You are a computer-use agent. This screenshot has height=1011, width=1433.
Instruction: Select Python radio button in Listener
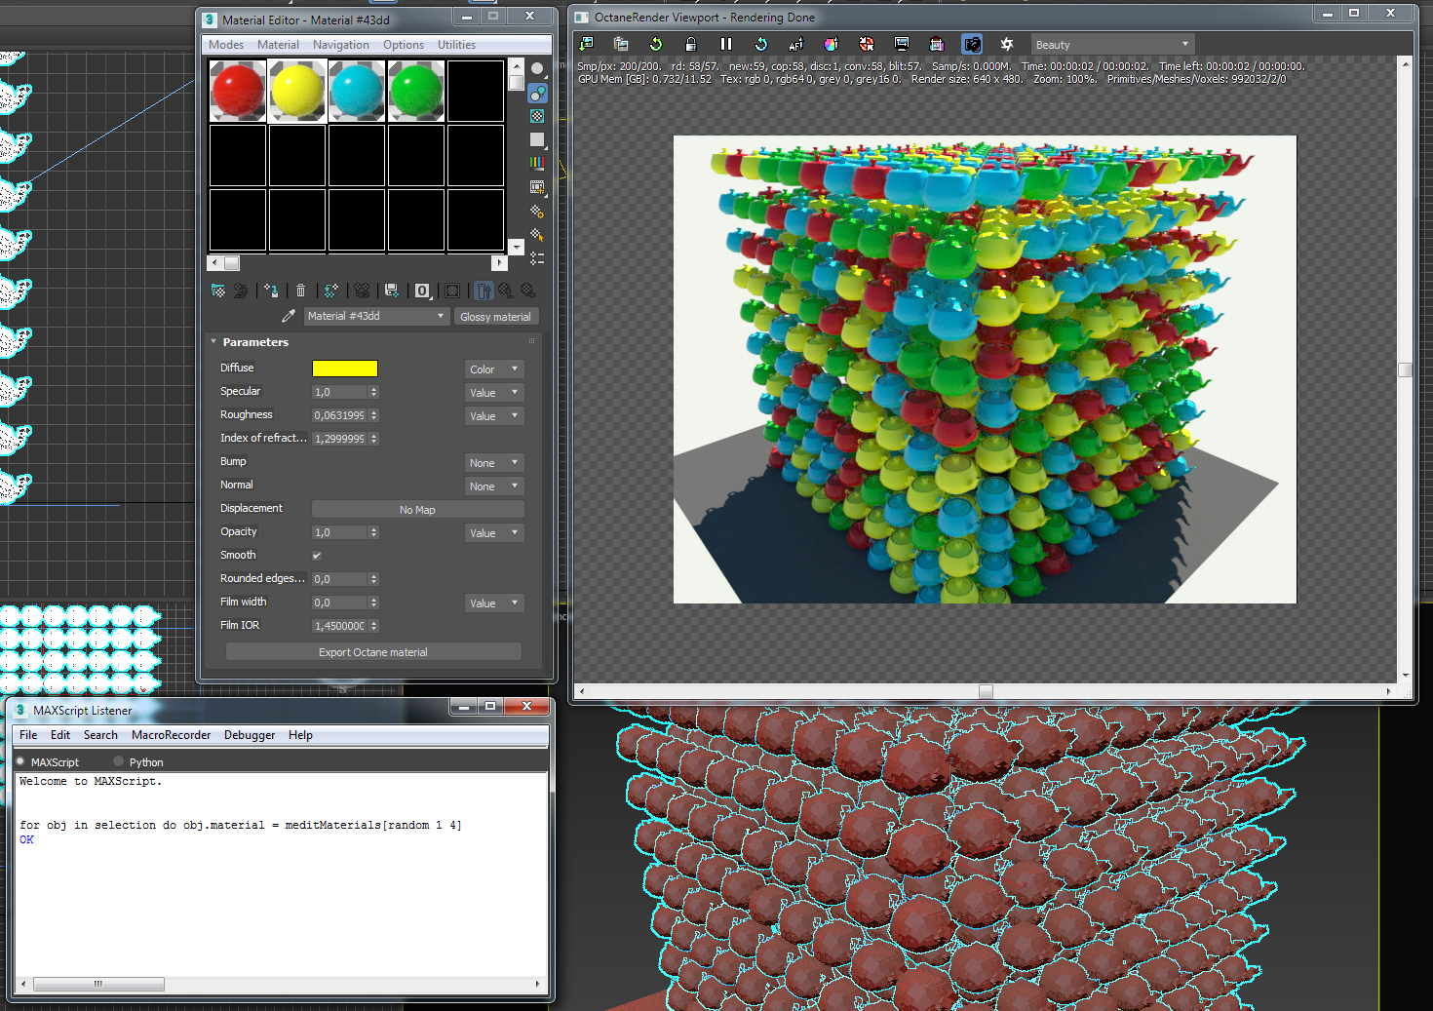click(x=119, y=761)
